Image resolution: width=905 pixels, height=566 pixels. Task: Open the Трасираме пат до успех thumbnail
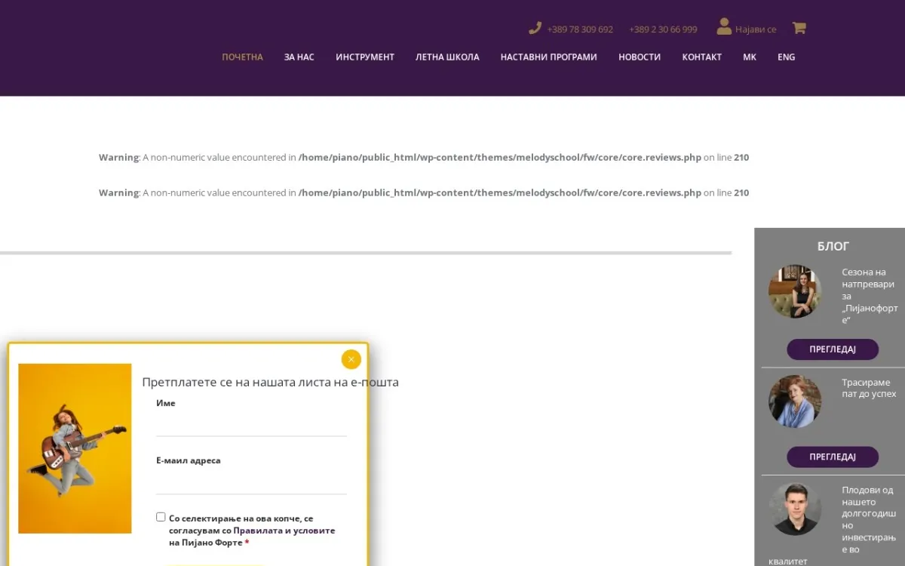point(795,401)
